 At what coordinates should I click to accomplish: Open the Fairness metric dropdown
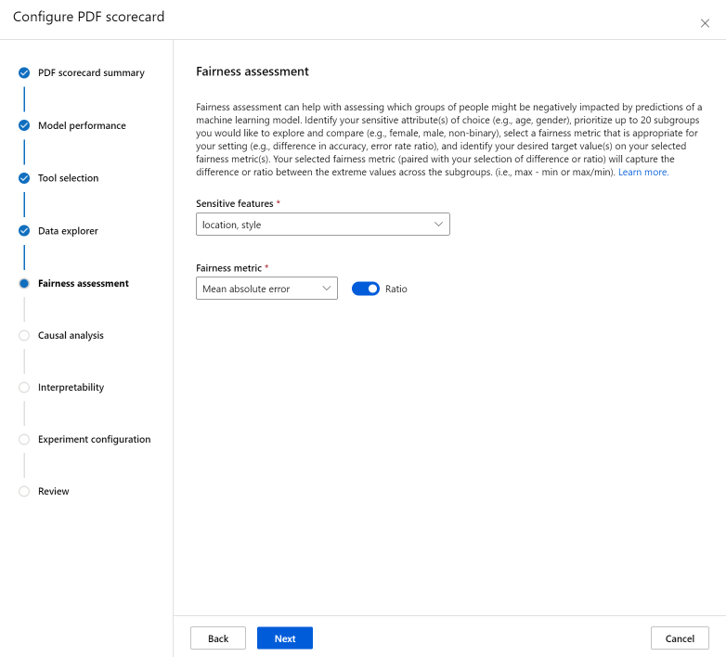point(266,289)
